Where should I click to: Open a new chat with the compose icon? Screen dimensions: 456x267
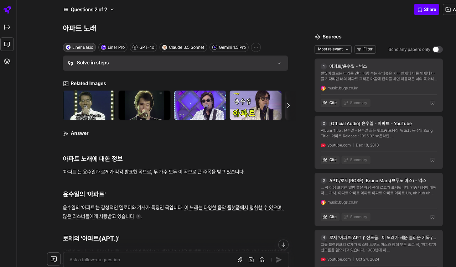pyautogui.click(x=7, y=44)
